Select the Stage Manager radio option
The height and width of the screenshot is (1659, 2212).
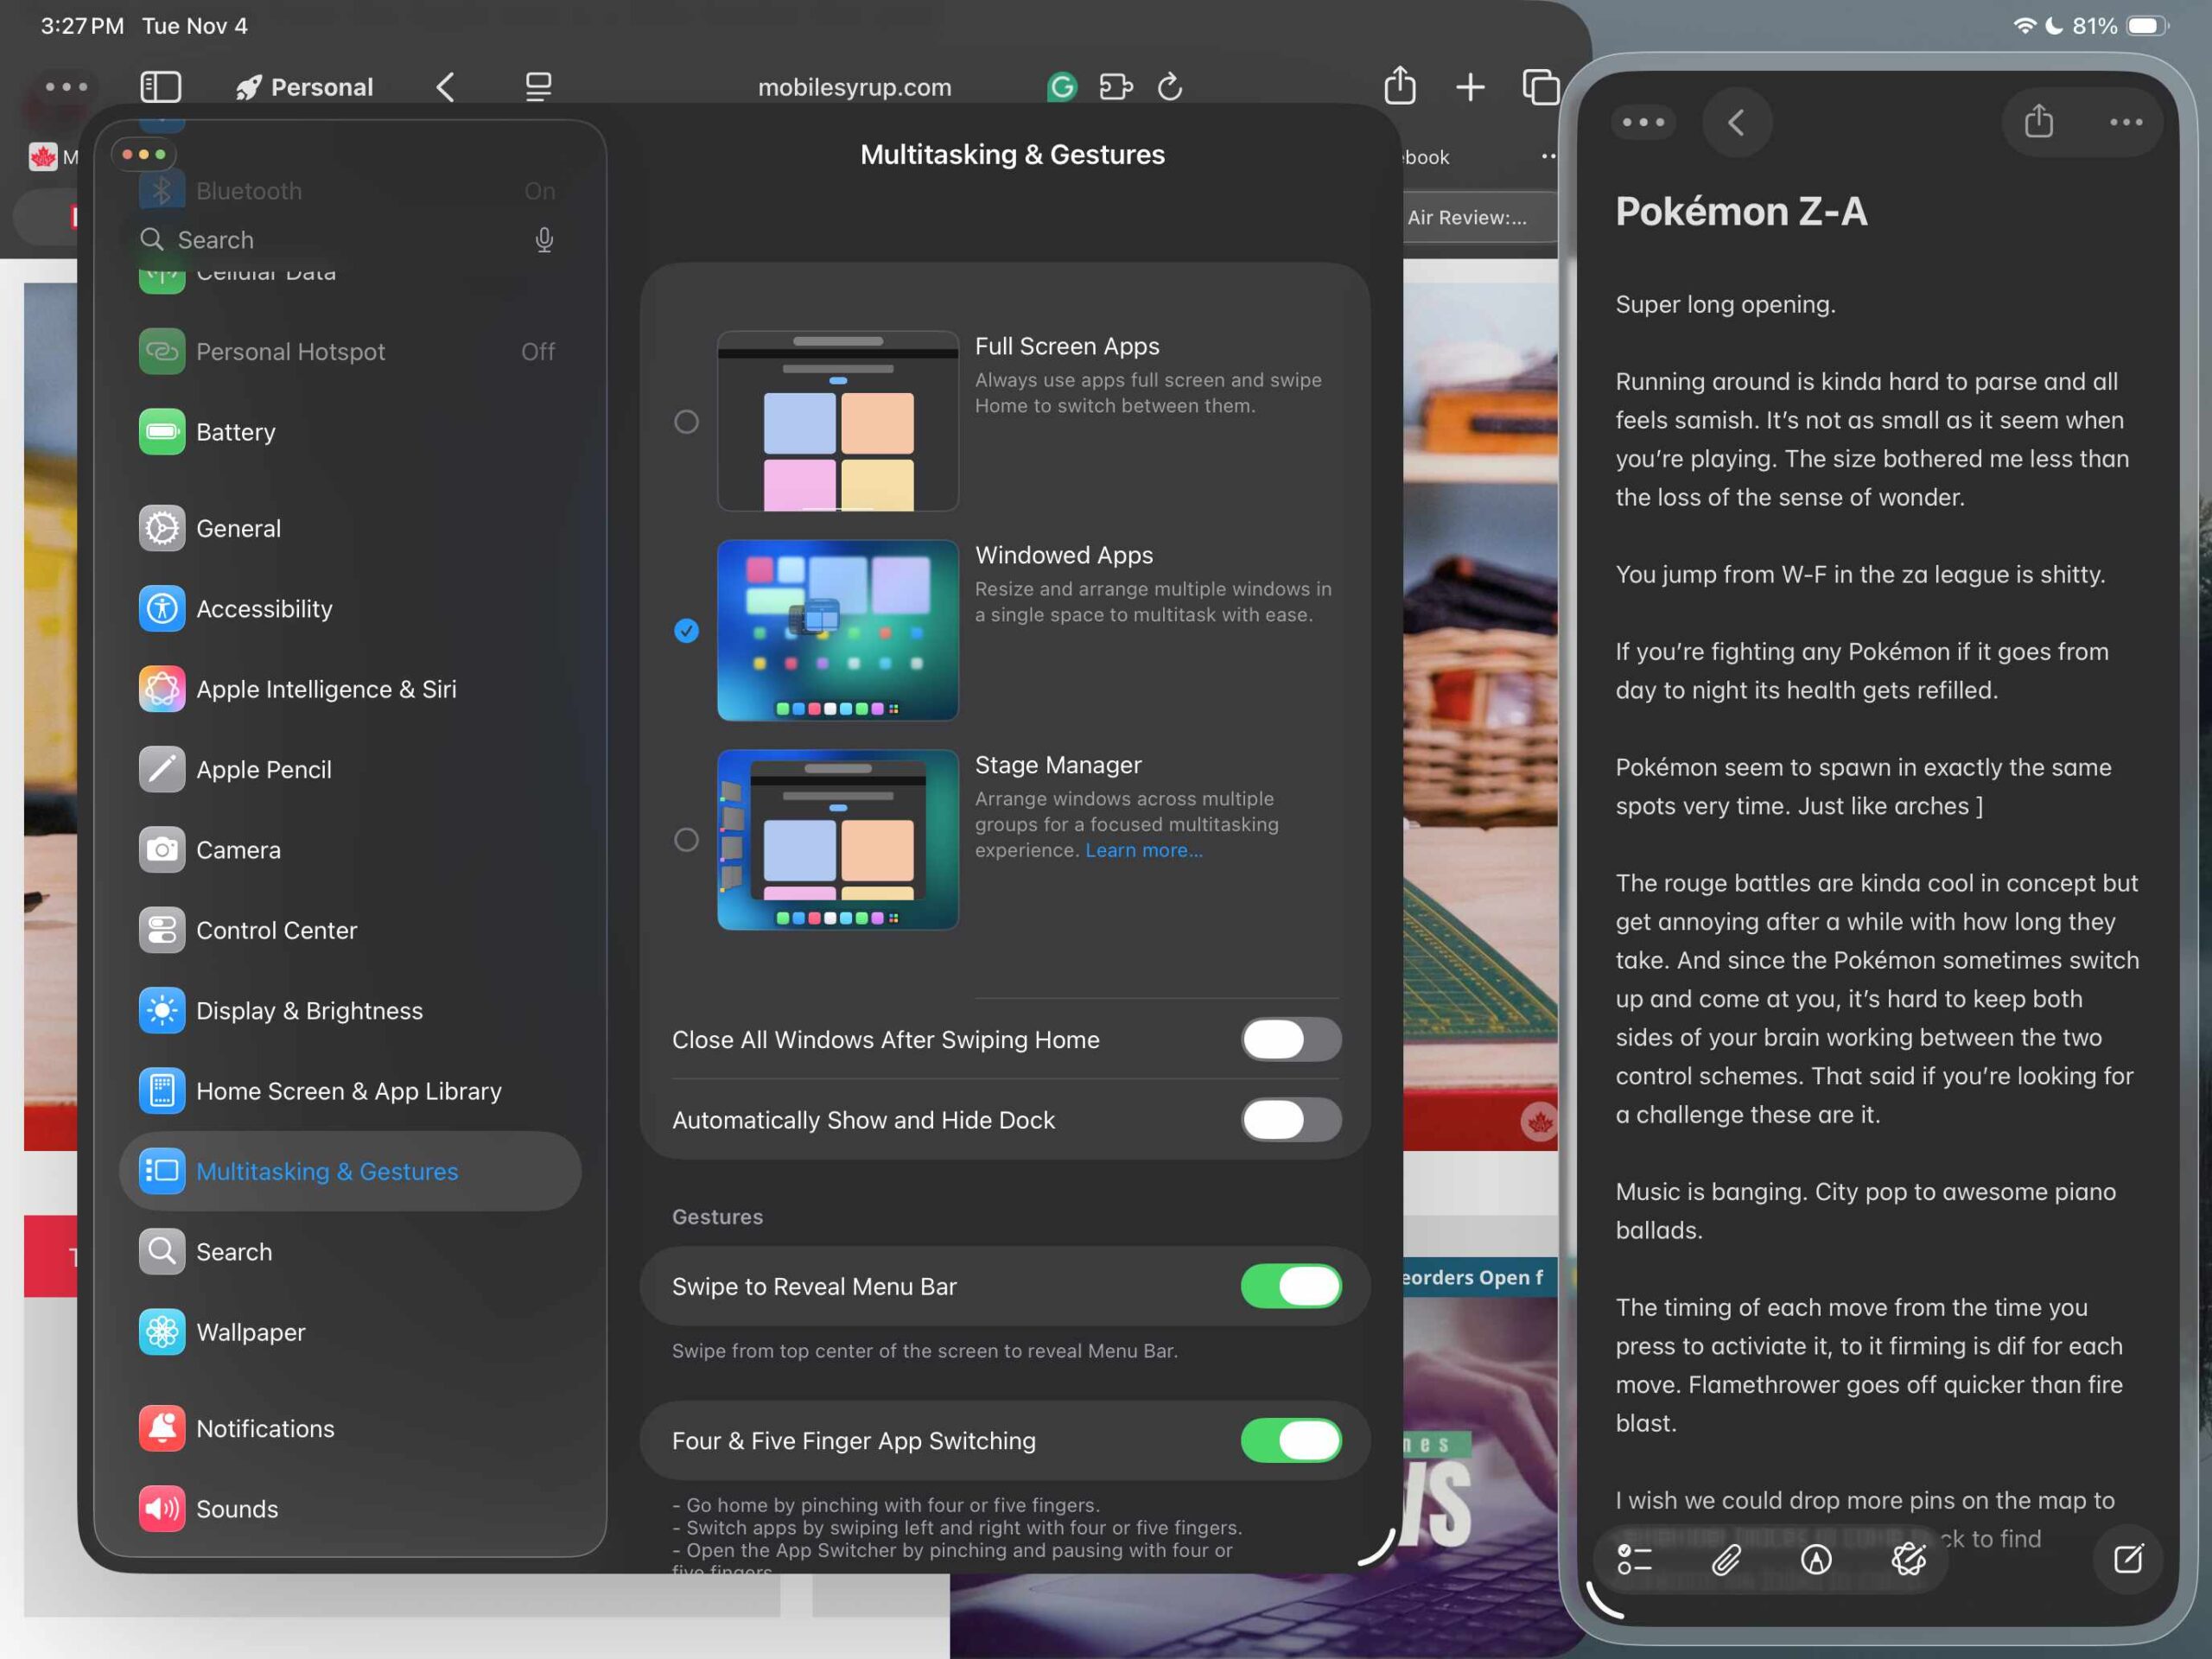coord(686,840)
